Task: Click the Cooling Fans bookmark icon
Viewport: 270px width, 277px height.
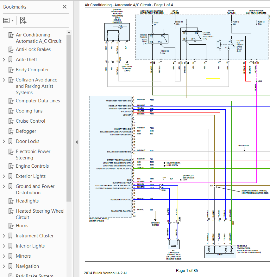Action: [11, 111]
